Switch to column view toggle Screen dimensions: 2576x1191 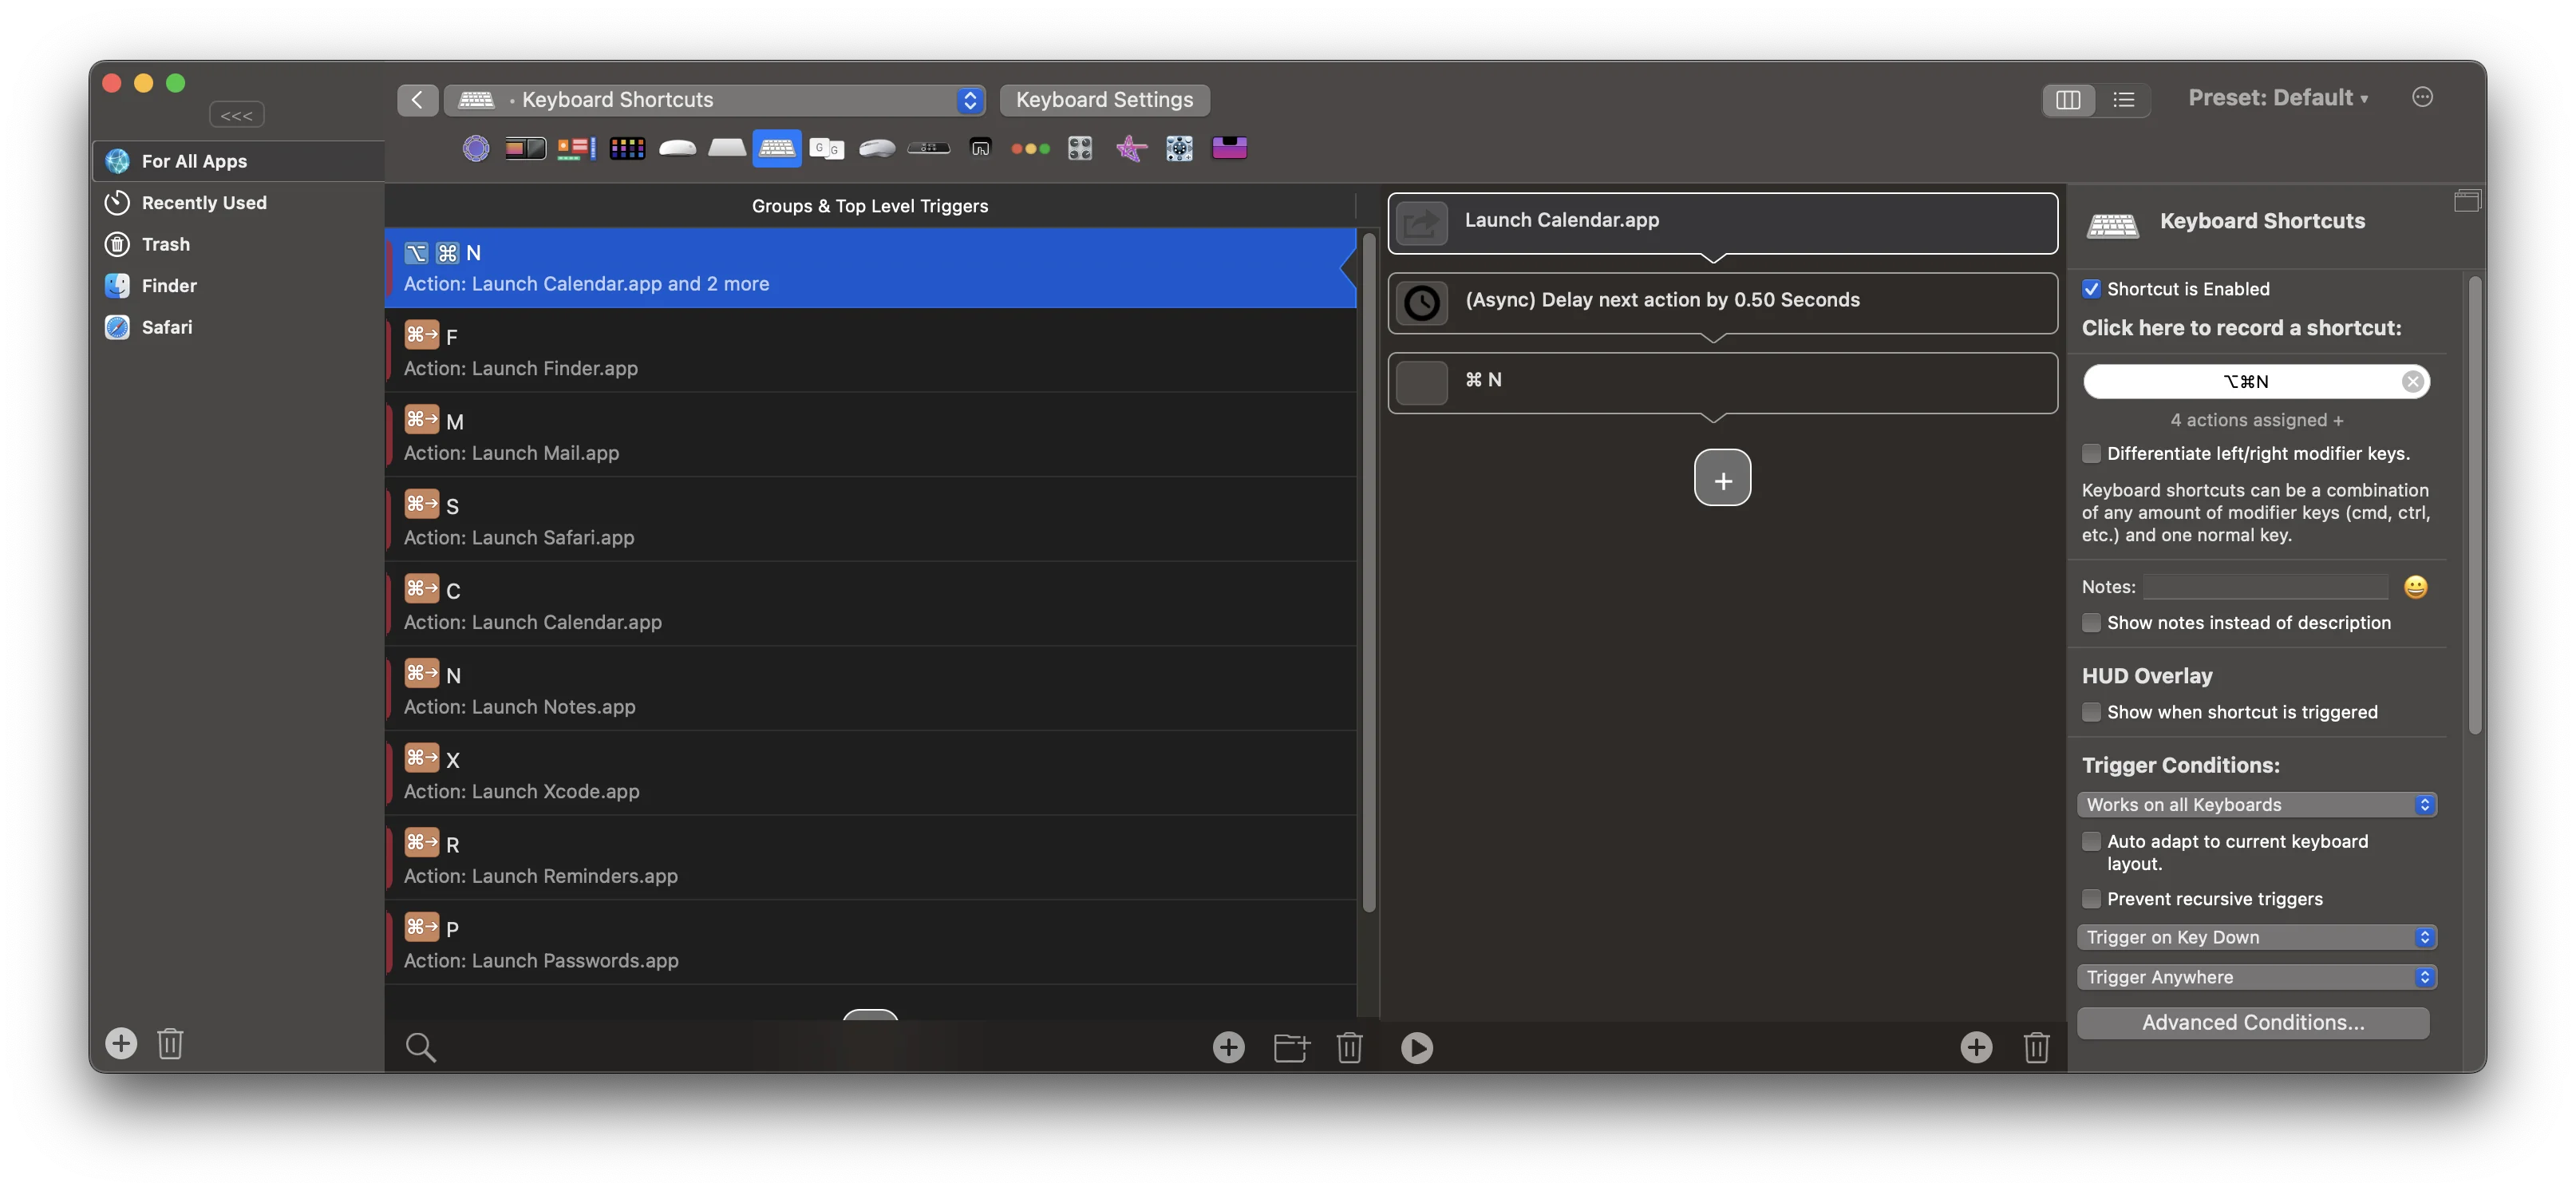point(2068,99)
